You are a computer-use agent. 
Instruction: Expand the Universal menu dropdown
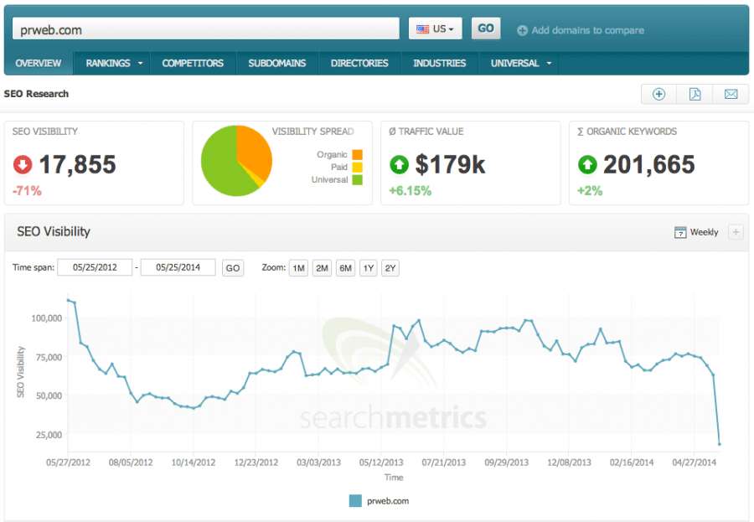549,63
